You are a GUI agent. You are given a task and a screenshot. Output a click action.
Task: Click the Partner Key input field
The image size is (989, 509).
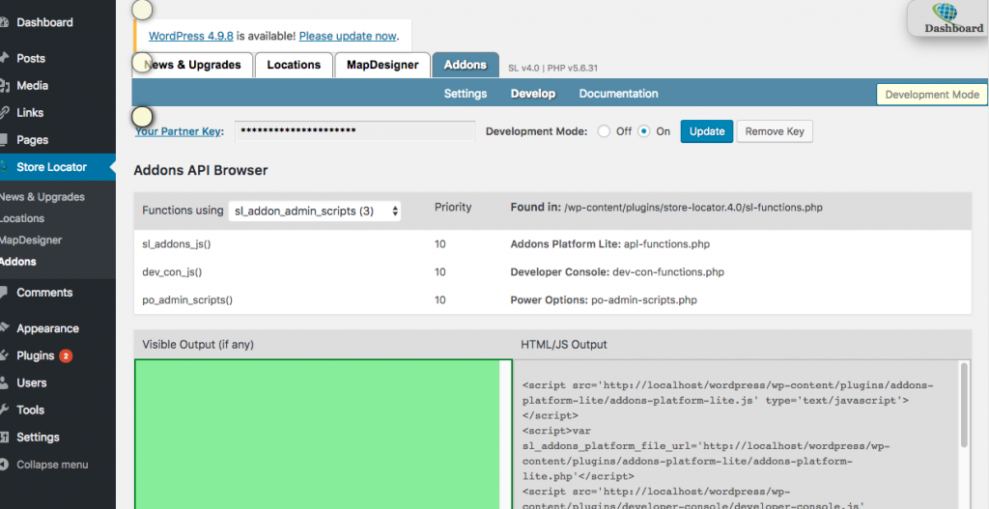pos(354,131)
